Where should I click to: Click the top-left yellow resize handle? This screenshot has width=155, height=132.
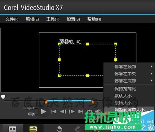(x=59, y=44)
